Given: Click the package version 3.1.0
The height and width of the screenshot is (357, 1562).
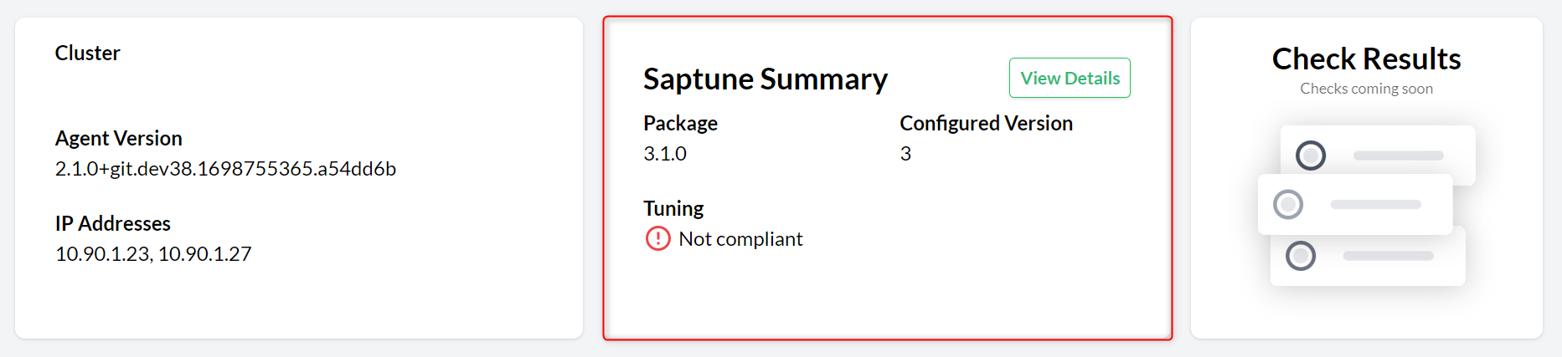Looking at the screenshot, I should point(665,154).
